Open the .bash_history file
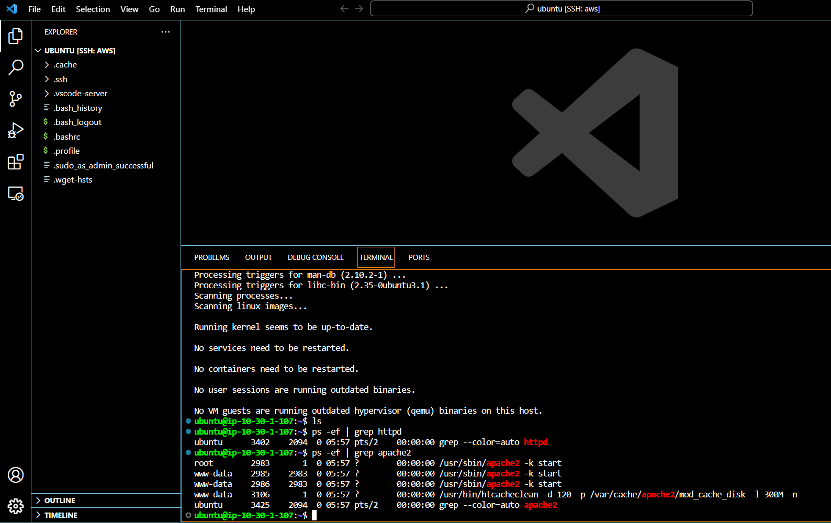The width and height of the screenshot is (831, 523). point(78,108)
